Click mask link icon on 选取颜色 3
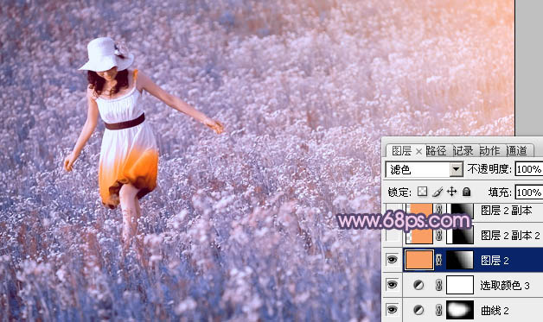Viewport: 543px width, 322px height. (x=438, y=285)
